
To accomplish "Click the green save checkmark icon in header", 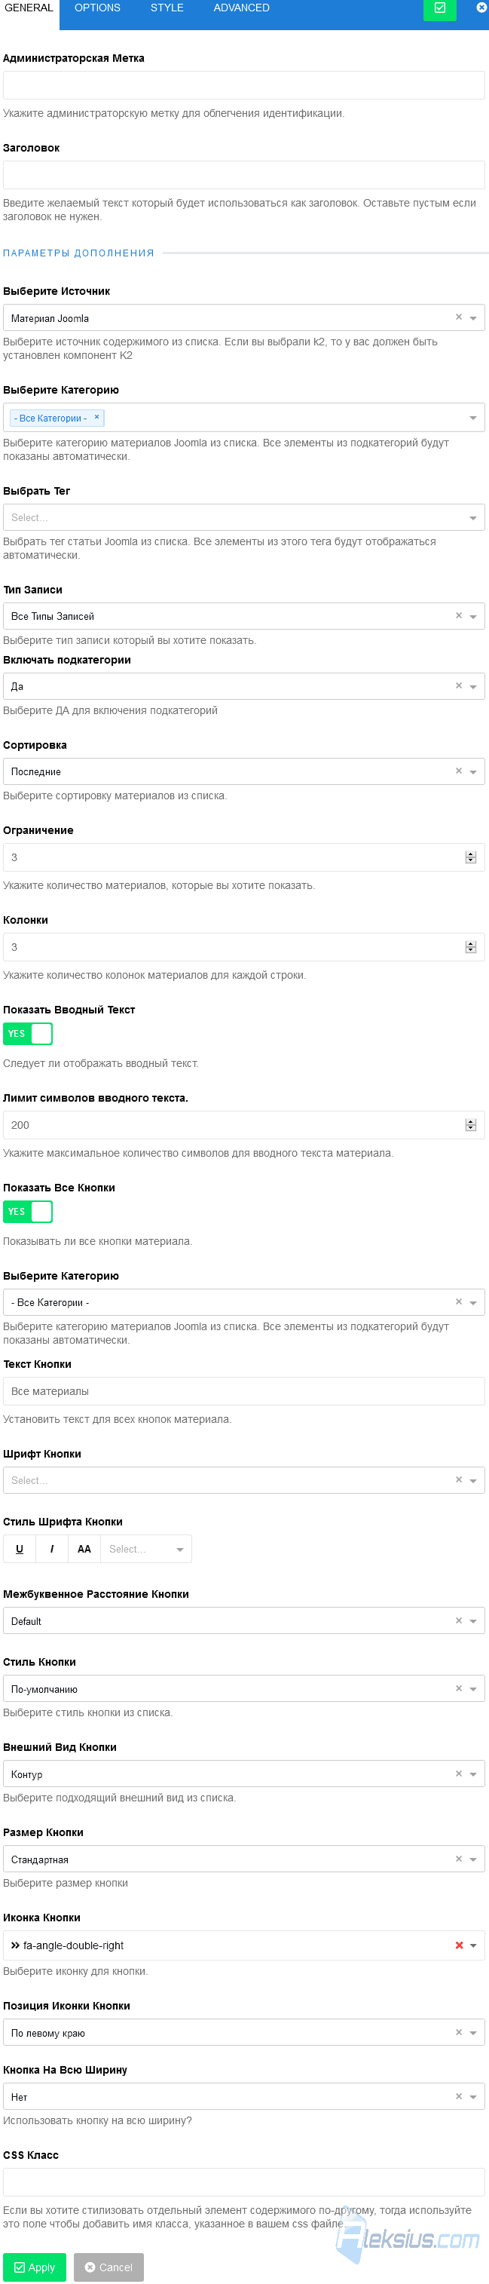I will click(439, 8).
